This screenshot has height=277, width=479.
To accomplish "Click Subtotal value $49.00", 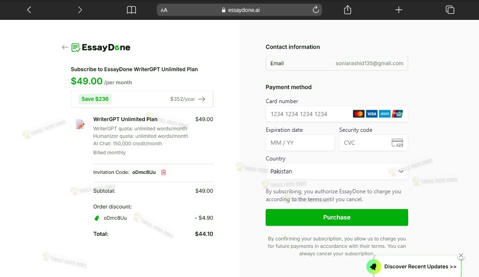I will tap(204, 191).
